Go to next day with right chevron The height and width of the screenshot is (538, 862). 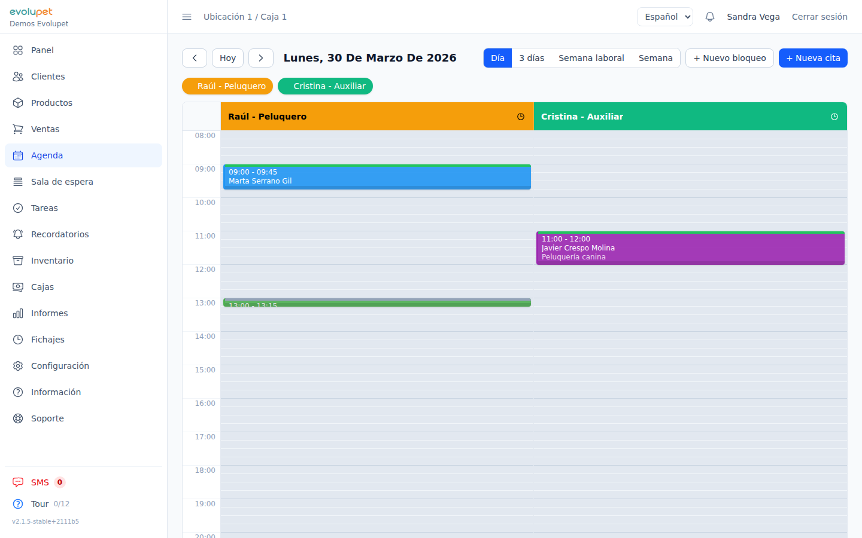[261, 58]
